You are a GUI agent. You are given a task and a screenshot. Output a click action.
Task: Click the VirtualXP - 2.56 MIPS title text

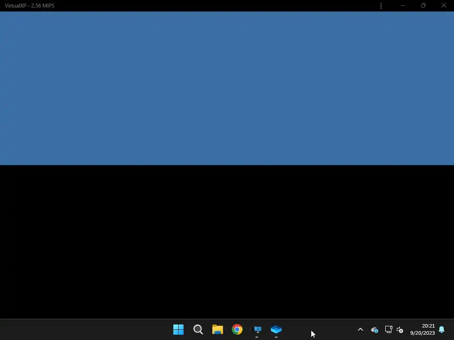tap(30, 6)
